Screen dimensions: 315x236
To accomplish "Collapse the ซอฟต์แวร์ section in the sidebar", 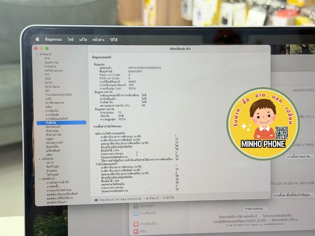I will pyautogui.click(x=40, y=179).
